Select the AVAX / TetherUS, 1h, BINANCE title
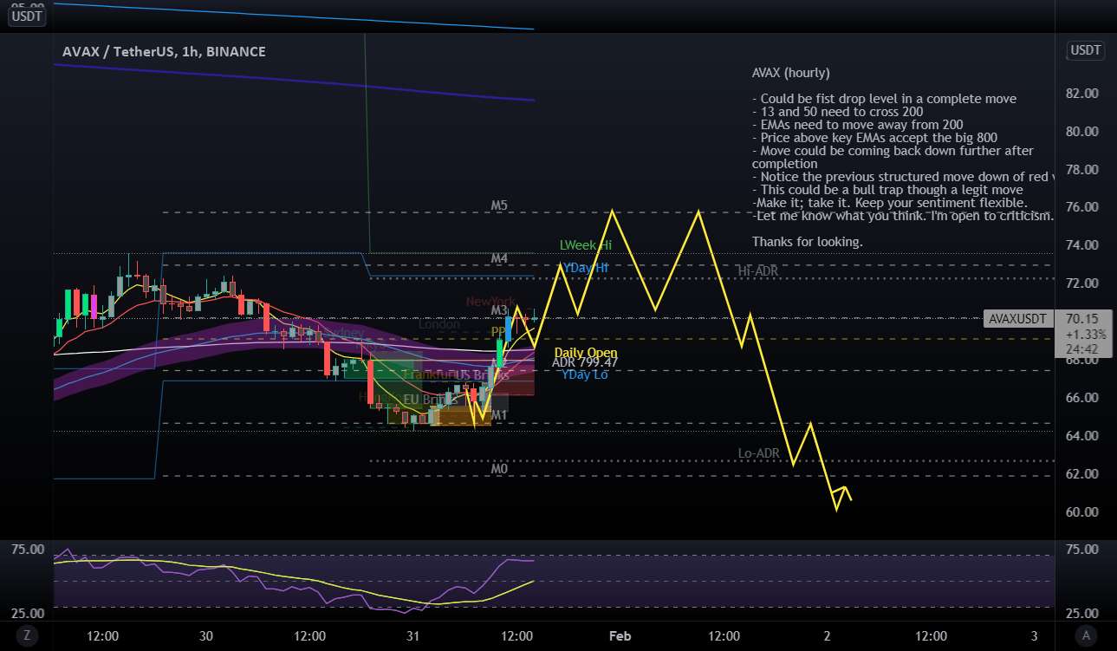 (164, 52)
